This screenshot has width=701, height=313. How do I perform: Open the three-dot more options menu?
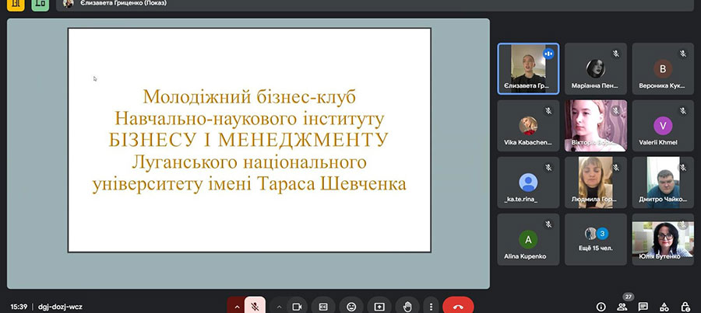431,306
